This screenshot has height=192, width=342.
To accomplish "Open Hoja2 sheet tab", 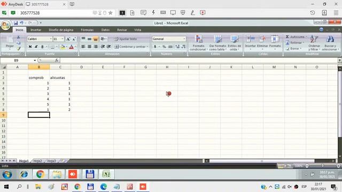I will [37, 161].
